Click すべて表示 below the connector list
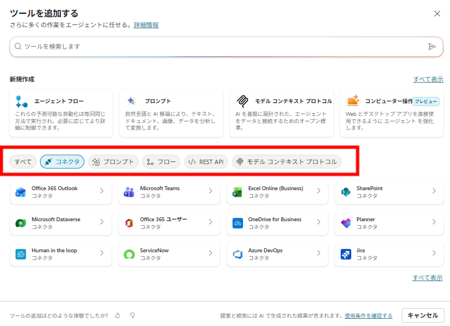 click(x=427, y=278)
